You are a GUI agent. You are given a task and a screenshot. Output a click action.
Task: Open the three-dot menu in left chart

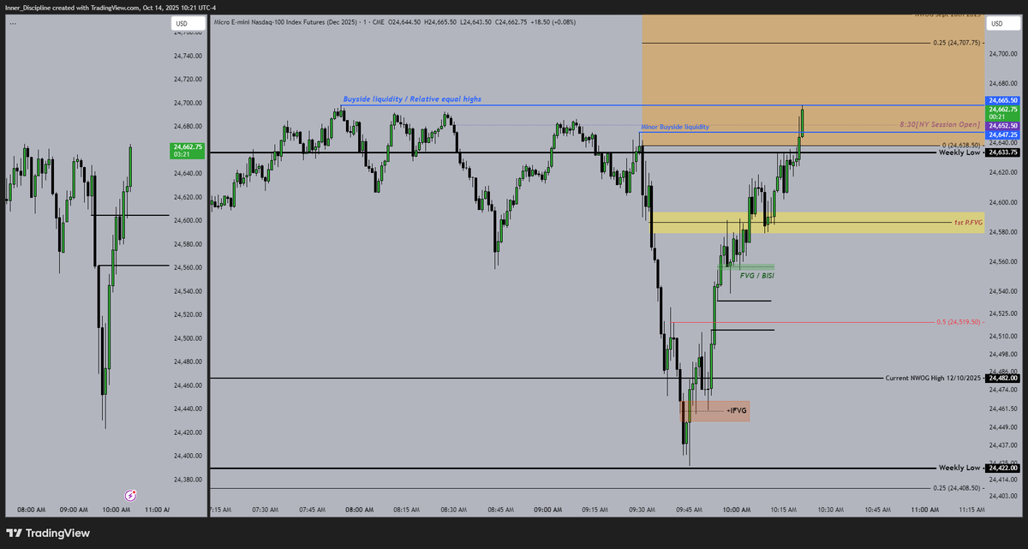click(x=15, y=23)
